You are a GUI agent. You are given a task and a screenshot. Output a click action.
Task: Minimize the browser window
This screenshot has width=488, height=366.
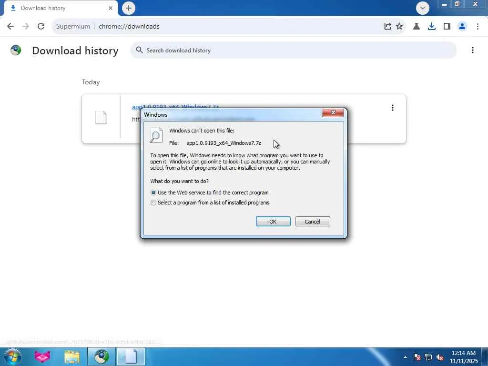pos(445,4)
